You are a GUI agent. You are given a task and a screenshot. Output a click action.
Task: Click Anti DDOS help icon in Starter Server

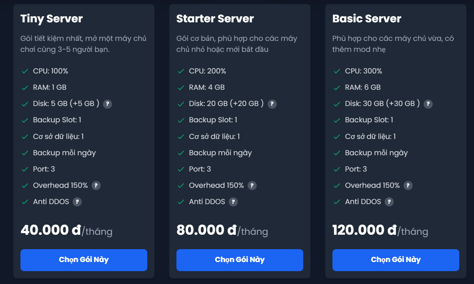tap(233, 202)
